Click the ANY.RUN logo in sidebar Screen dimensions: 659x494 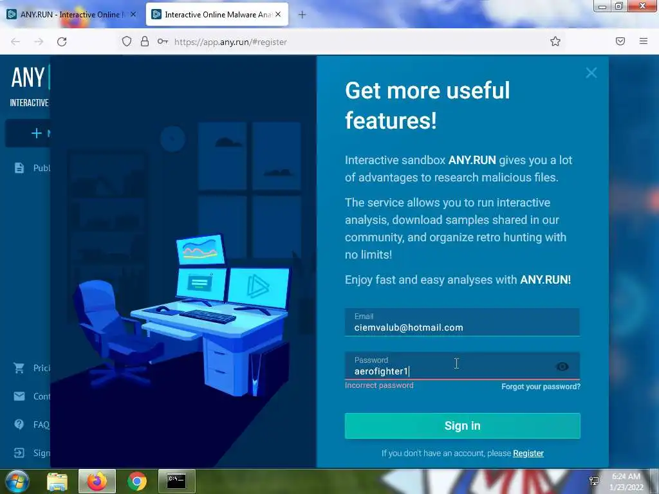click(30, 78)
